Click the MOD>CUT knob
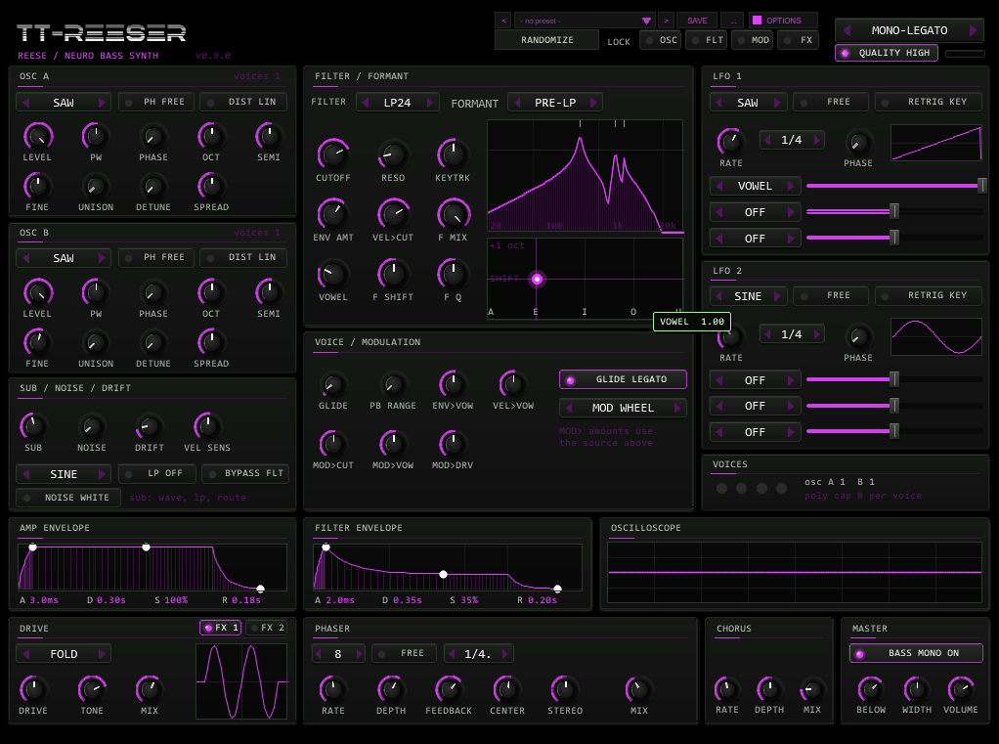The height and width of the screenshot is (744, 999). pyautogui.click(x=332, y=443)
